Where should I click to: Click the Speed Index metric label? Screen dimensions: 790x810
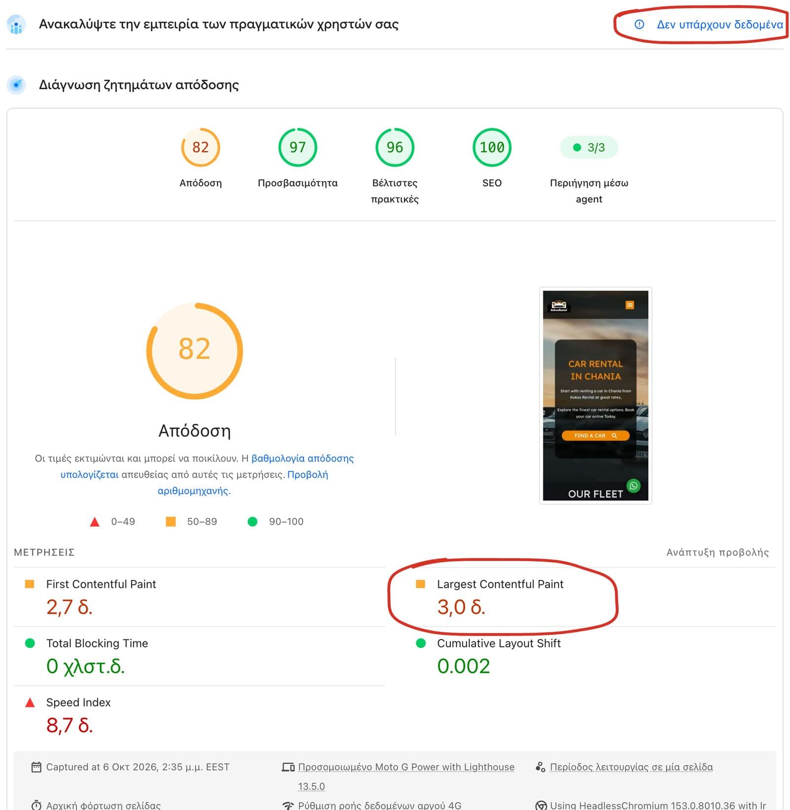tap(78, 702)
